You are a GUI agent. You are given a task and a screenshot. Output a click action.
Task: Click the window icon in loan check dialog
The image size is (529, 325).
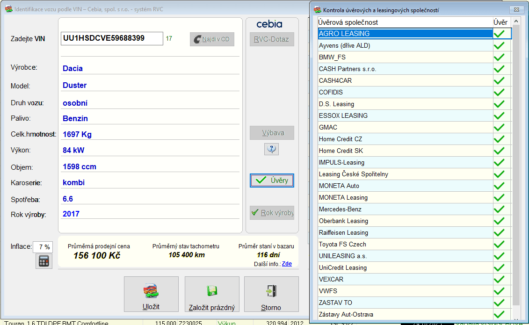(x=317, y=10)
